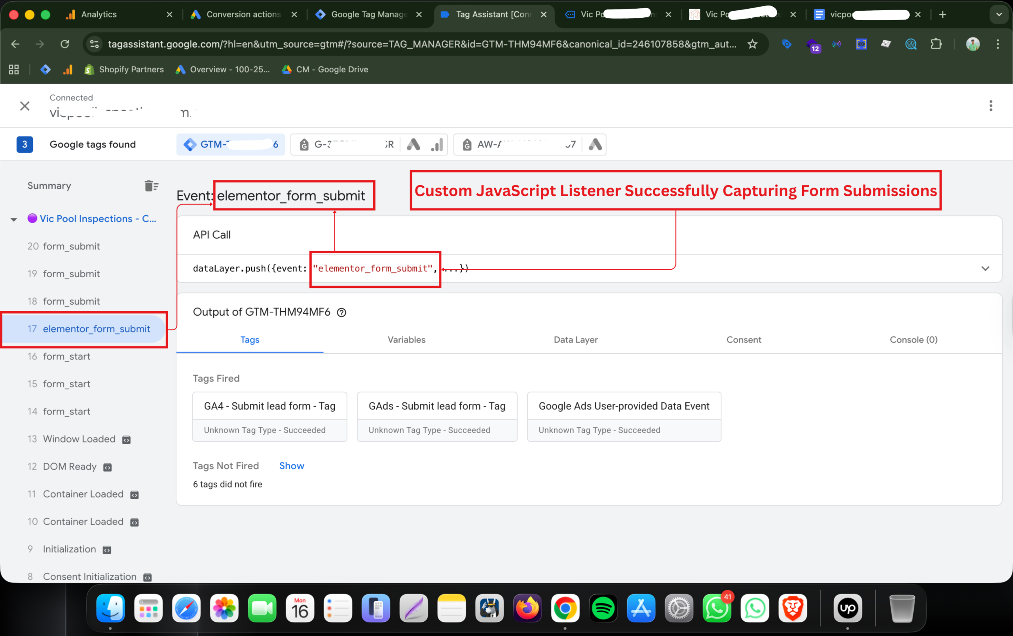The image size is (1013, 636).
Task: Show the tags that did not fire
Action: click(x=292, y=466)
